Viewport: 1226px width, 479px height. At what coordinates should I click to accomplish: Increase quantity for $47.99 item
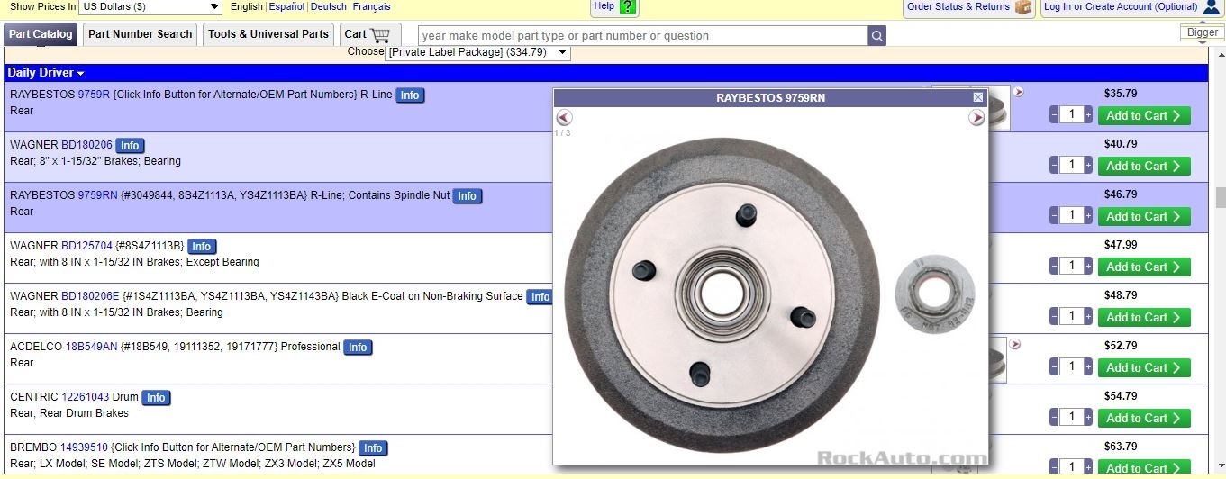(x=1088, y=267)
